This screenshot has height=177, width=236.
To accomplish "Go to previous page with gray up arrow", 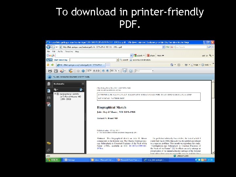I will click(x=78, y=71).
